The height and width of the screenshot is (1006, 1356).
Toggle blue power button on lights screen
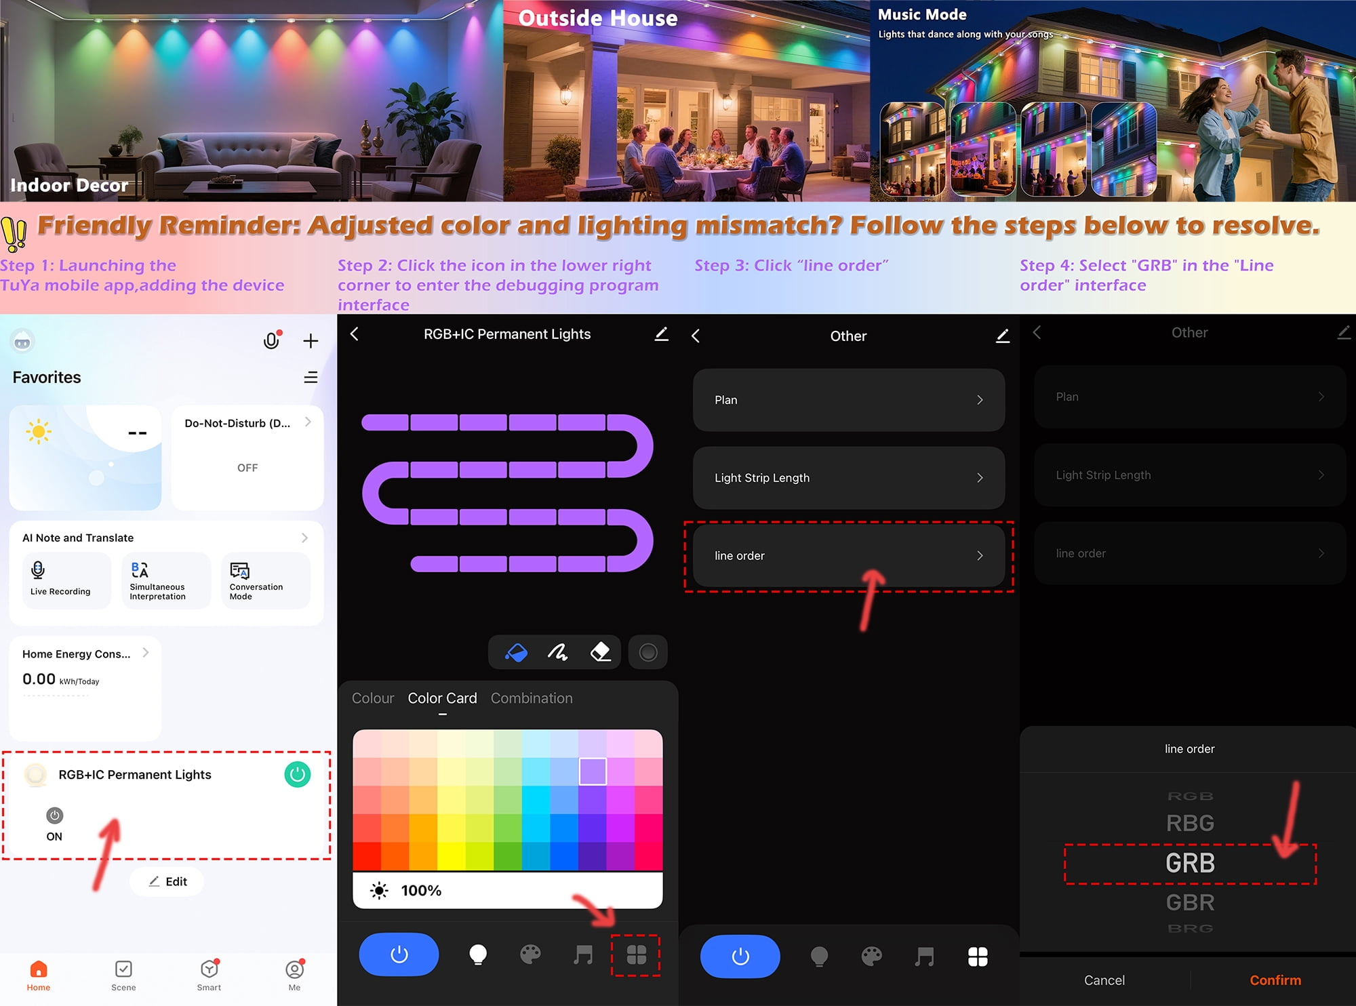(x=399, y=954)
